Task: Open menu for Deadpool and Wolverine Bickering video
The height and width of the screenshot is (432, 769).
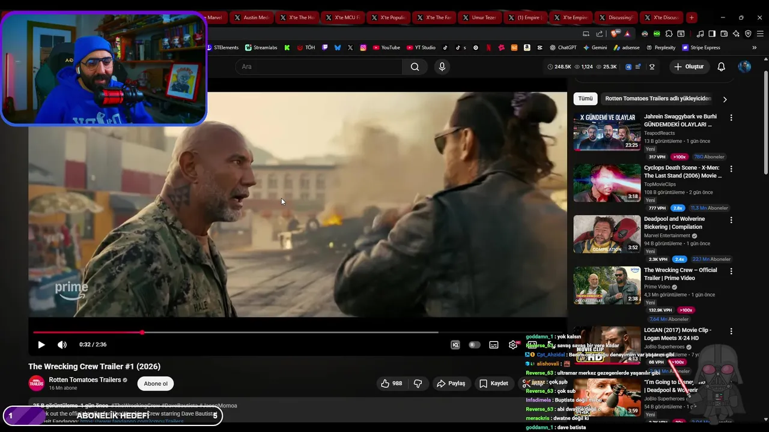Action: point(731,220)
